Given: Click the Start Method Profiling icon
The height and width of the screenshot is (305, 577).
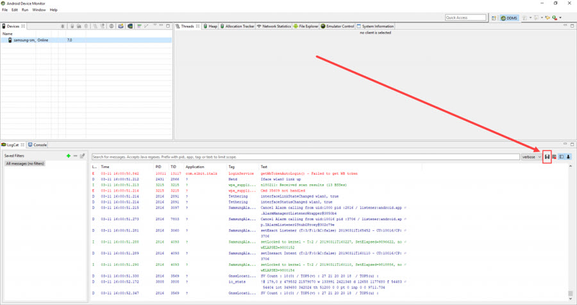Looking at the screenshot, I should [x=103, y=26].
